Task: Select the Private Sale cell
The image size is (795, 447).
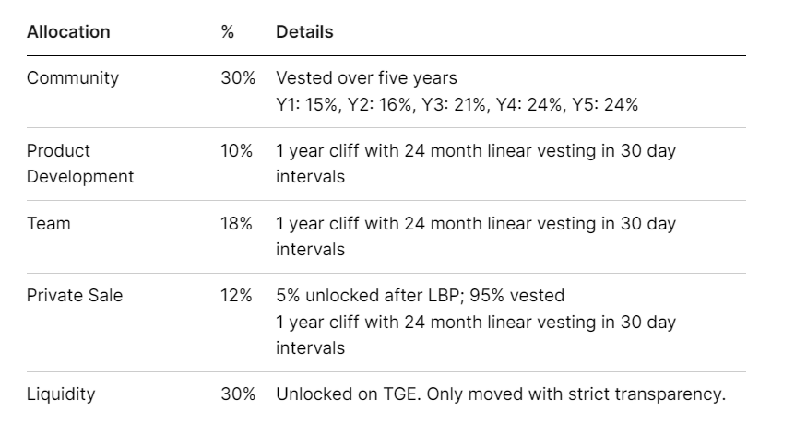Action: pyautogui.click(x=74, y=296)
